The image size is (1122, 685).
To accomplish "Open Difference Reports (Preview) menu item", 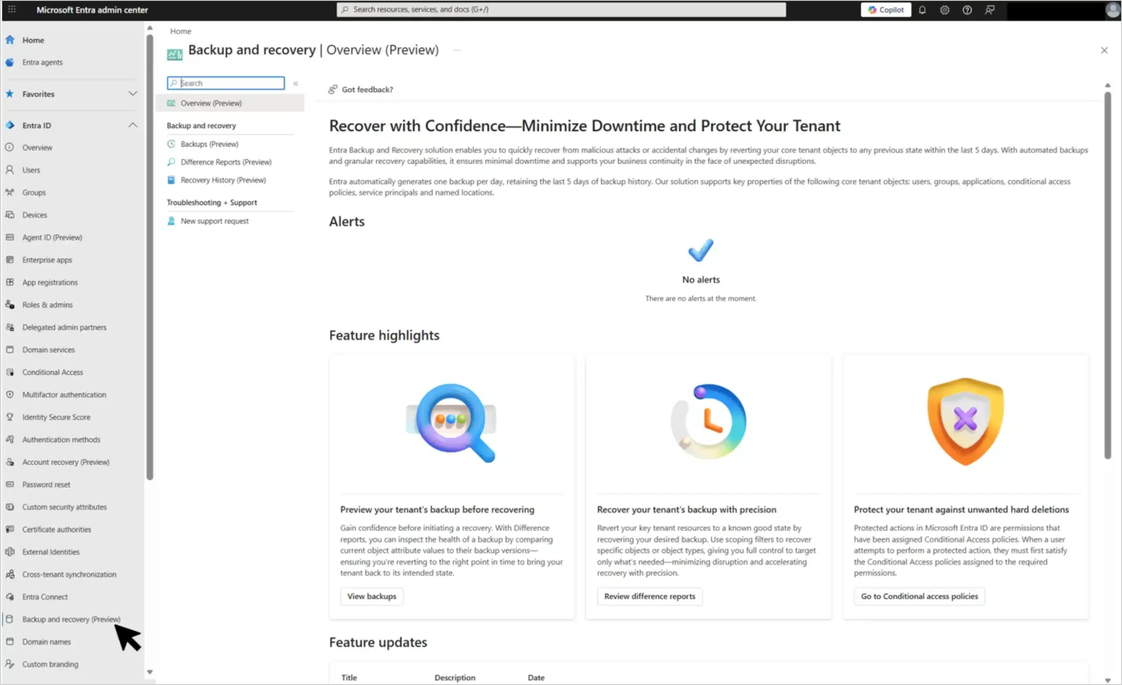I will (226, 162).
